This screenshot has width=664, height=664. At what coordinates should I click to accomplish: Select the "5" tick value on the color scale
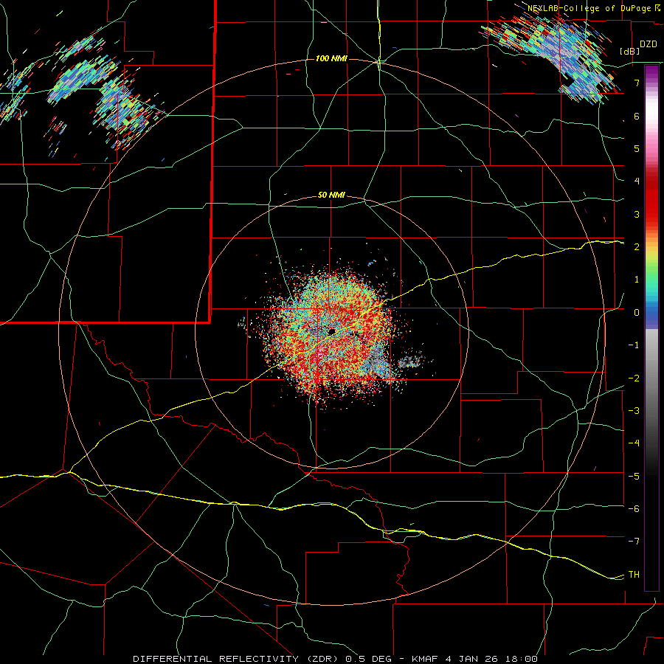pos(637,148)
